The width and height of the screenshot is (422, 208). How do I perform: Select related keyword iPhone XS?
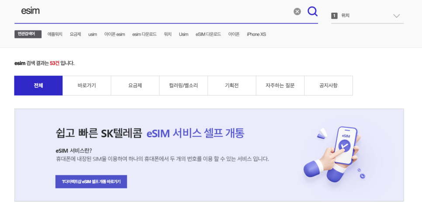pos(256,34)
